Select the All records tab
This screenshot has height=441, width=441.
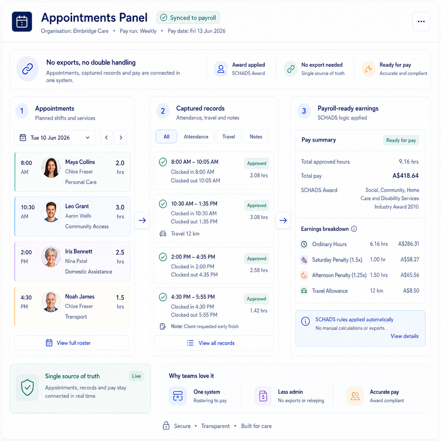click(x=166, y=136)
